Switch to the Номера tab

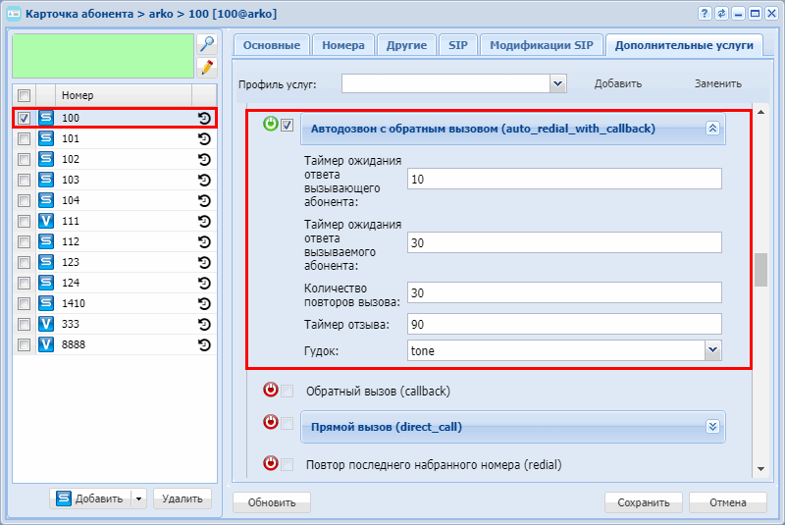pos(342,45)
